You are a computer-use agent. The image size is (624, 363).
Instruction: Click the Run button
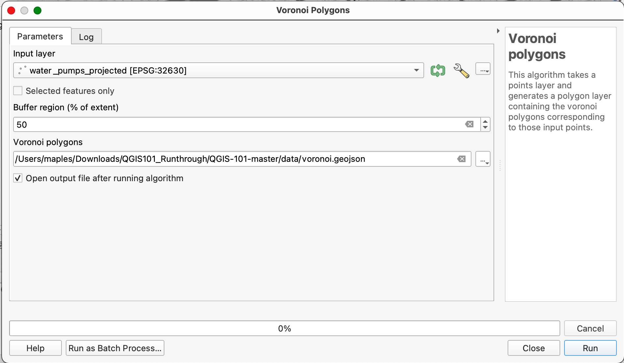point(590,348)
